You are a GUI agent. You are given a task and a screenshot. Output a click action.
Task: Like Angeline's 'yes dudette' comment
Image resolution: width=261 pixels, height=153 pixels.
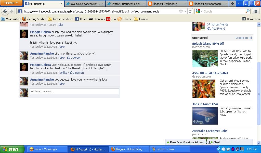coord(62,84)
